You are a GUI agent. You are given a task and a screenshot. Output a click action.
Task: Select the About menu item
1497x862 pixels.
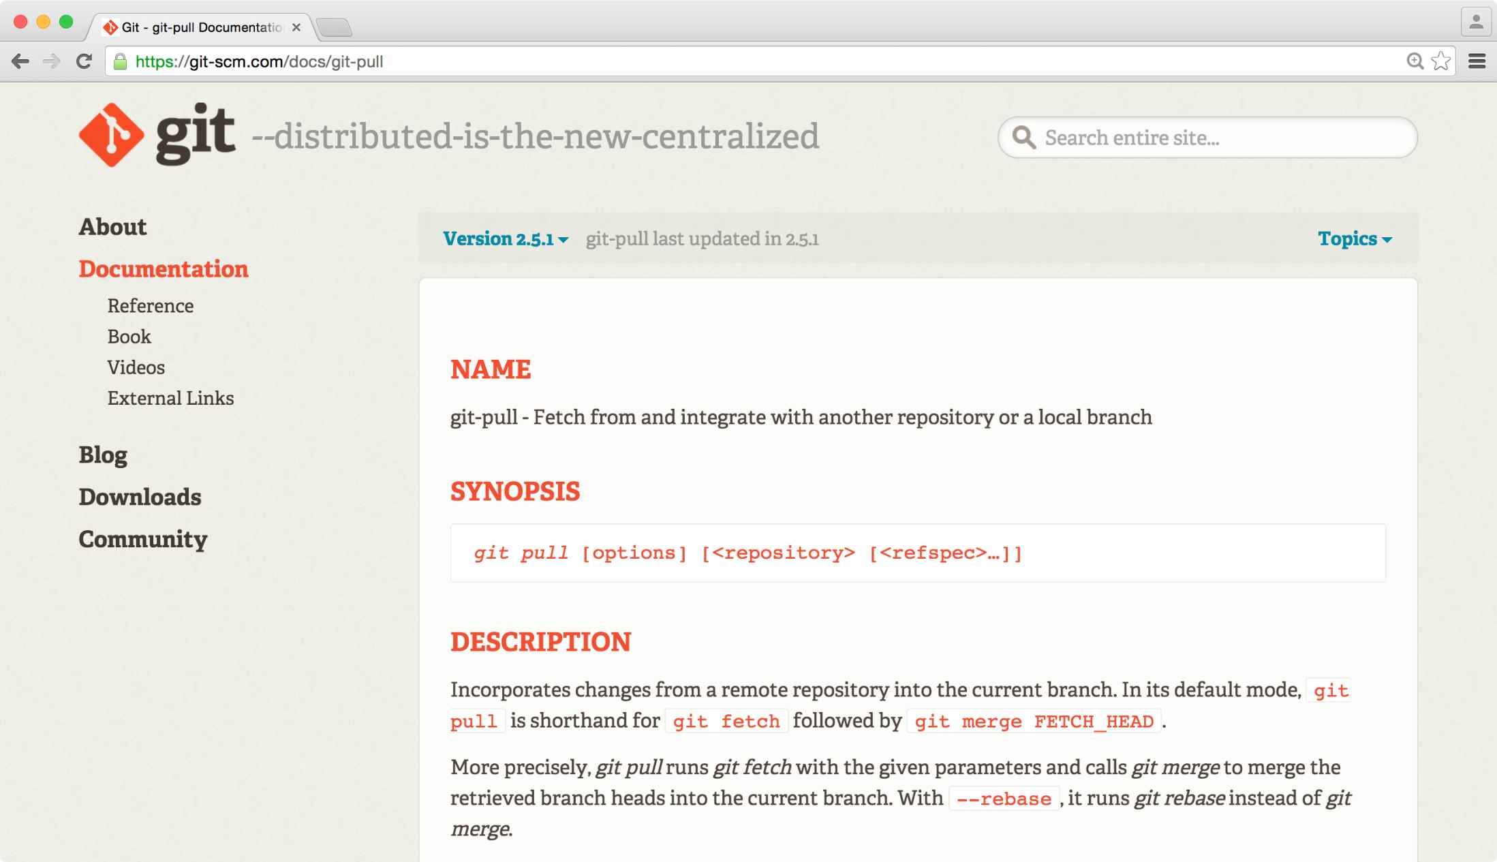tap(114, 226)
